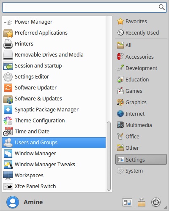Show the All applications category
169x211 pixels.
pos(141,45)
